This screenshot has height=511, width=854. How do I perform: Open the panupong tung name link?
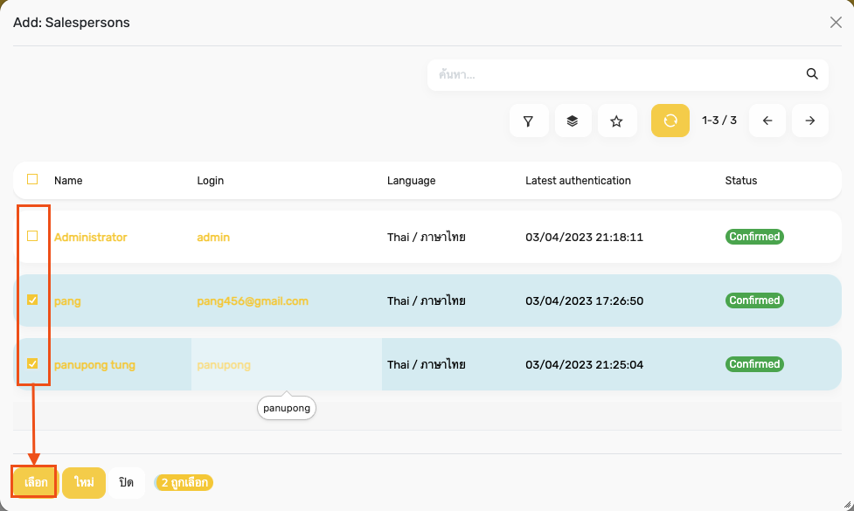click(x=94, y=365)
